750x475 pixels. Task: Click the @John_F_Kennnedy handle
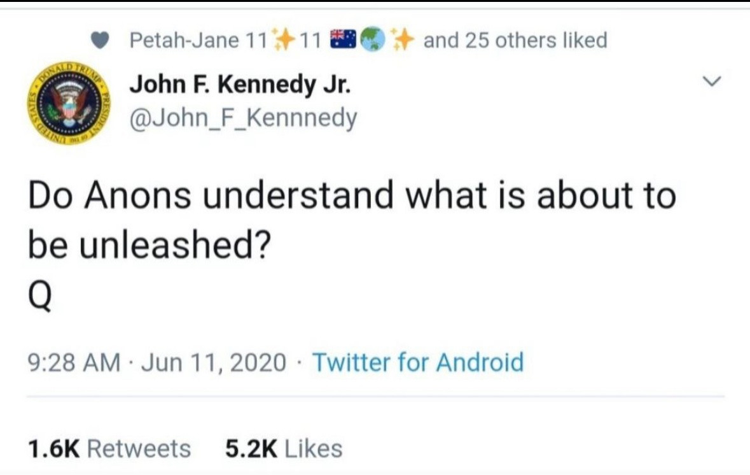coord(243,118)
